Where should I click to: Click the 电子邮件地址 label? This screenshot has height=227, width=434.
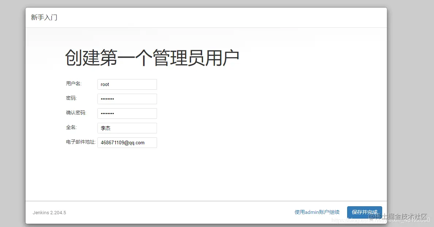81,142
